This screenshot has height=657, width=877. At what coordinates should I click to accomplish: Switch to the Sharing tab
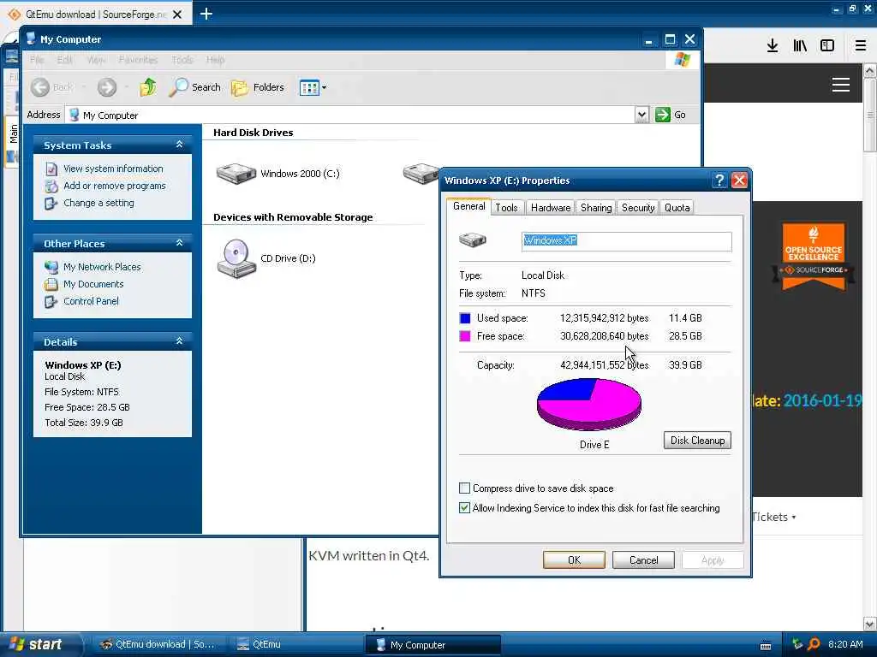click(596, 208)
